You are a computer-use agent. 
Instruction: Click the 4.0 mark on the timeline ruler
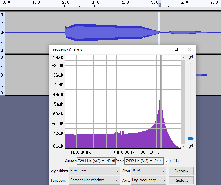click(125, 2)
